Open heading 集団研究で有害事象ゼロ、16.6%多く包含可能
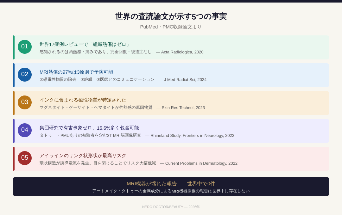 (x=89, y=128)
